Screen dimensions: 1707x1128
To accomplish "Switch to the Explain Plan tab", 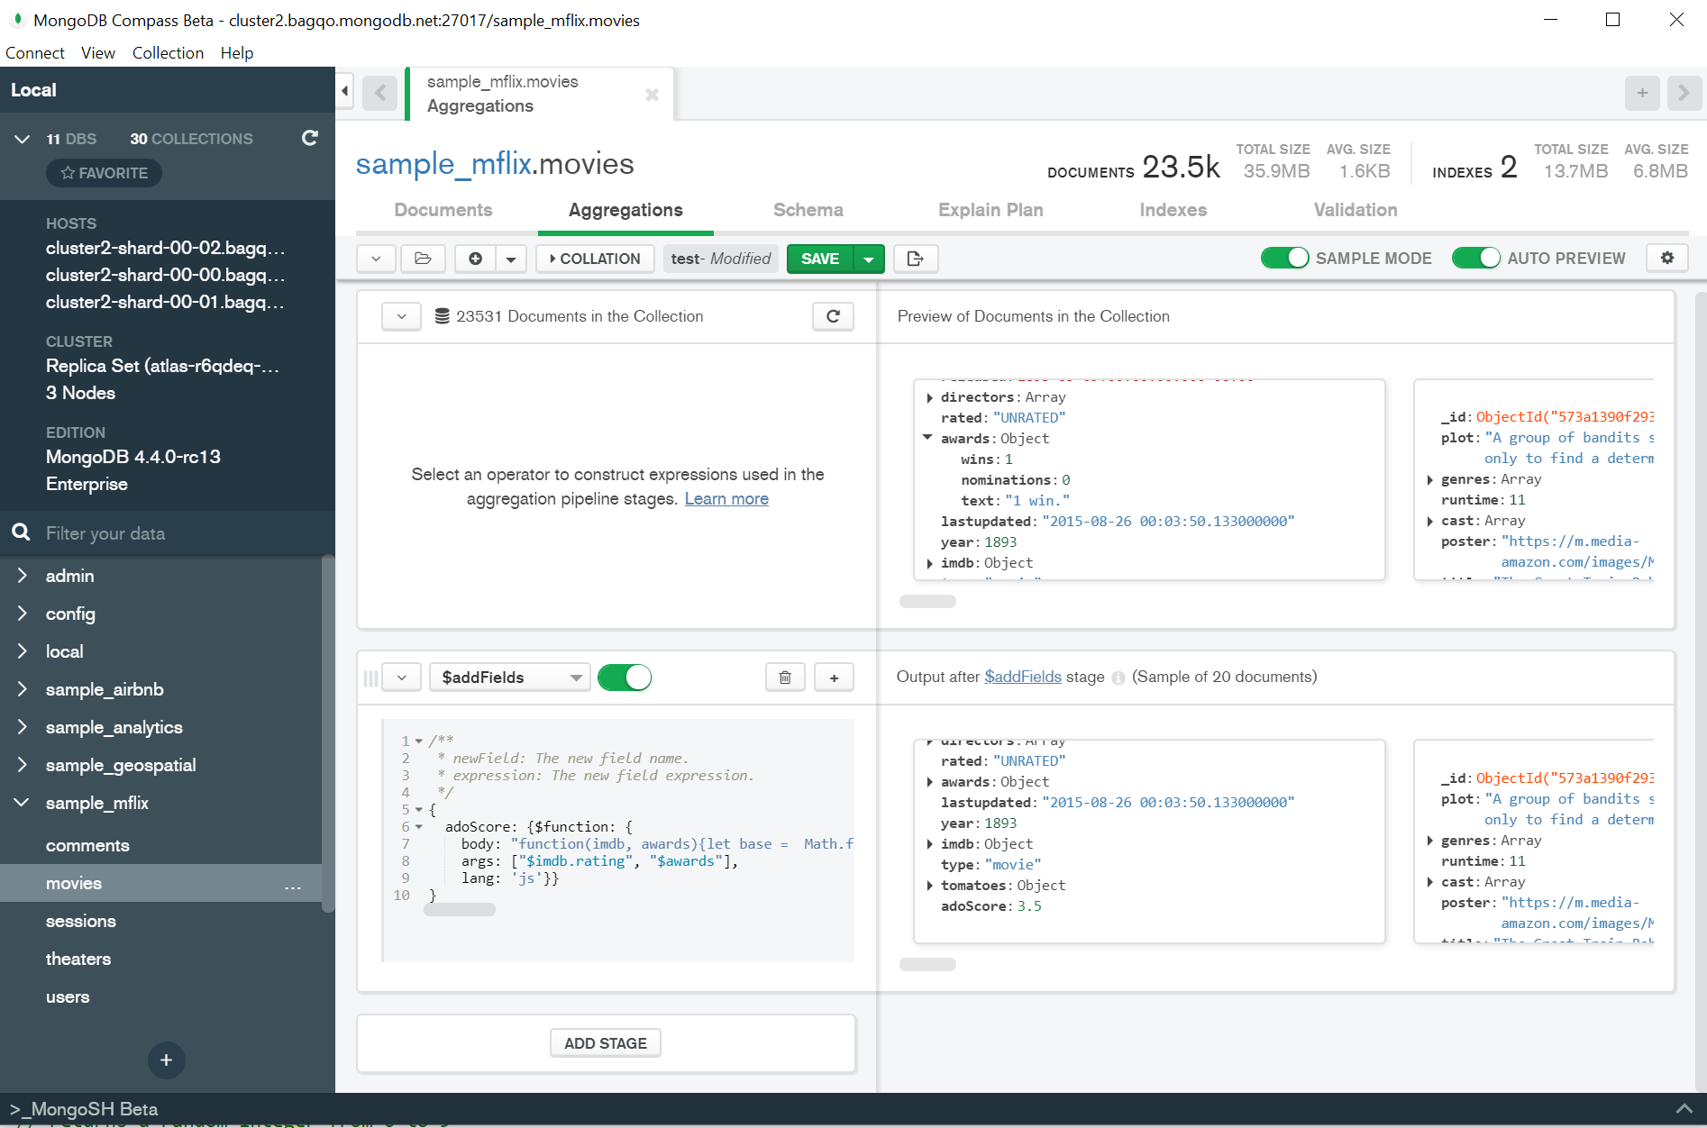I will (x=990, y=210).
